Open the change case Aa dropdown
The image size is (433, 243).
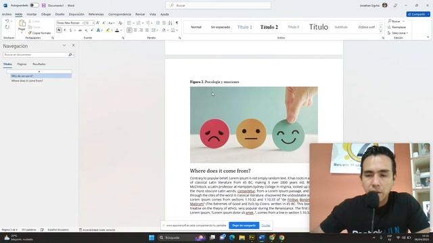pyautogui.click(x=111, y=23)
